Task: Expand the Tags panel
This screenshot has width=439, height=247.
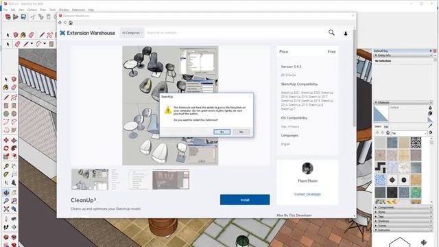Action: (x=403, y=217)
